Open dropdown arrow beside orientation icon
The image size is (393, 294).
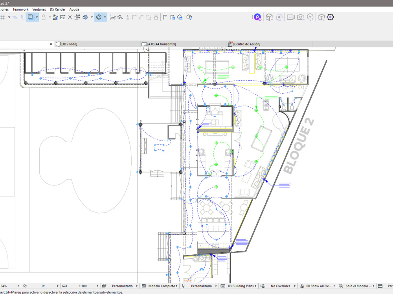[92, 17]
